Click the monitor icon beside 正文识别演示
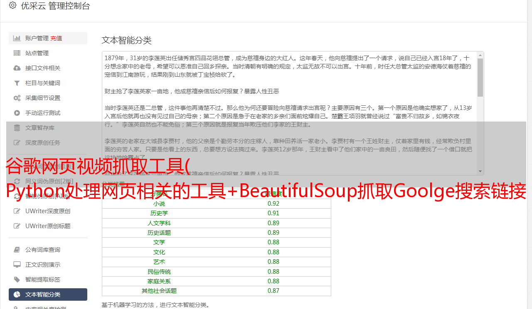 pos(17,265)
